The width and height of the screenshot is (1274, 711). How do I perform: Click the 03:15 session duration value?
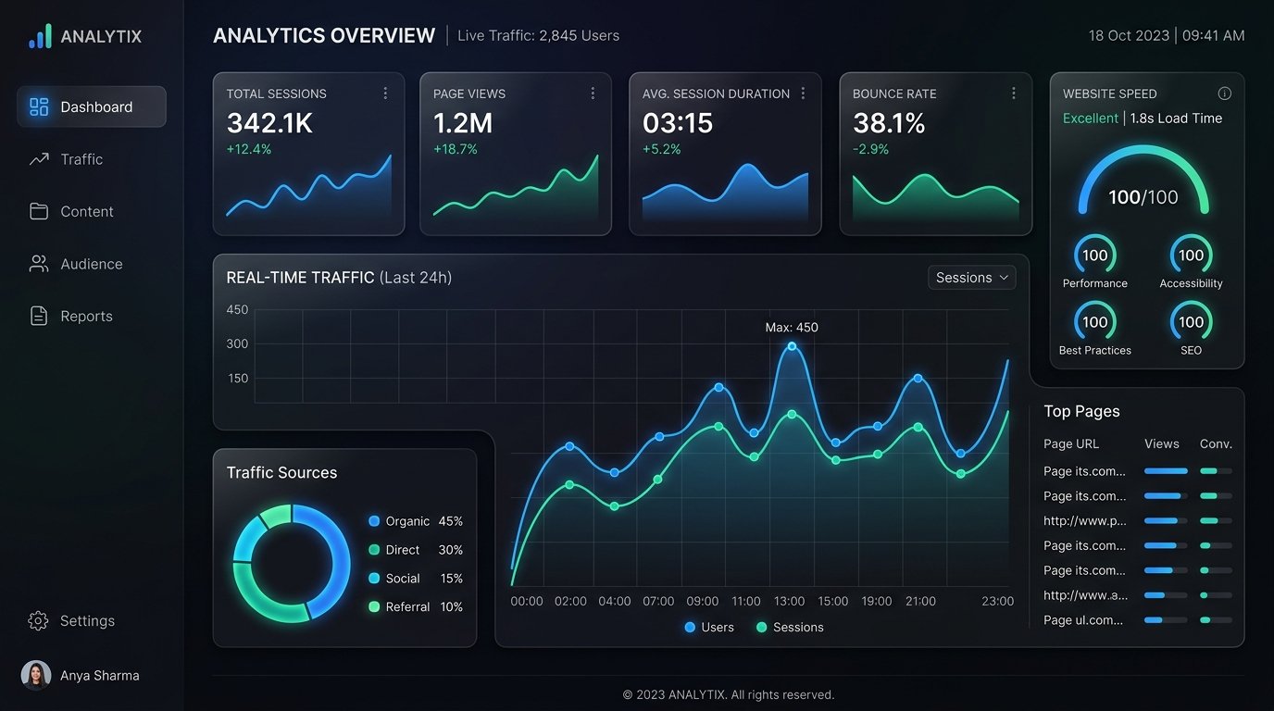(678, 123)
